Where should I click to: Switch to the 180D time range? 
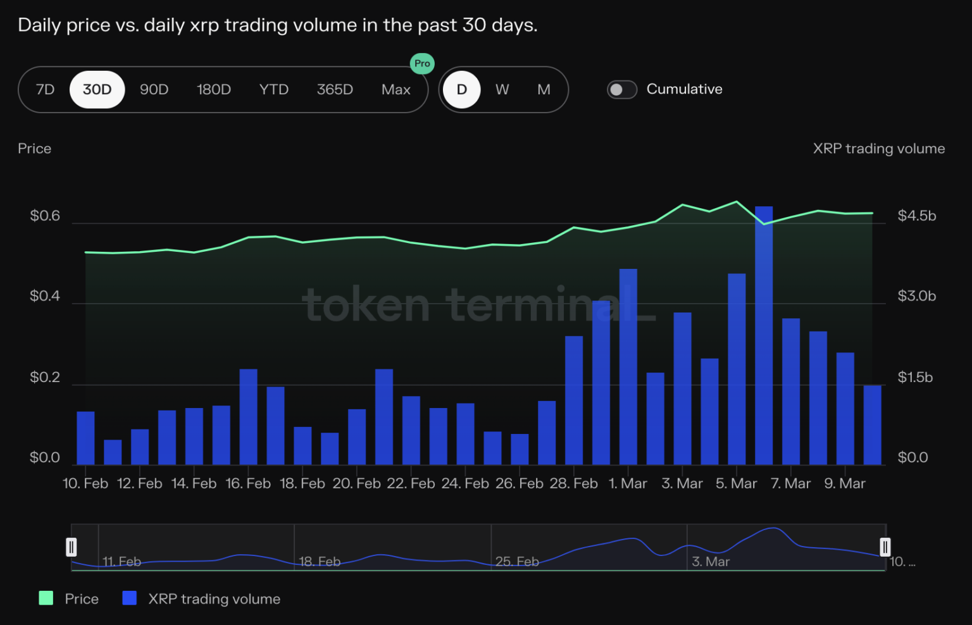coord(214,89)
